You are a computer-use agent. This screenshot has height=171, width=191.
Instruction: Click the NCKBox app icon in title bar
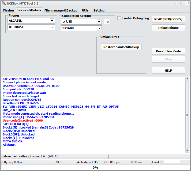click(x=3, y=3)
